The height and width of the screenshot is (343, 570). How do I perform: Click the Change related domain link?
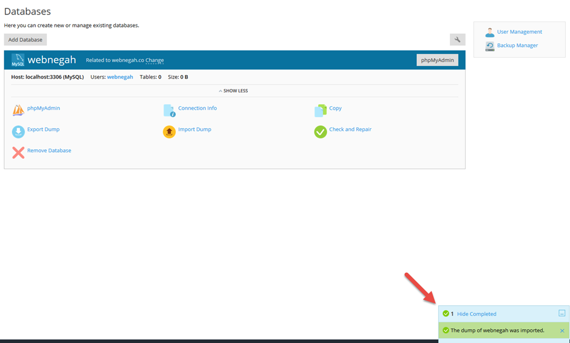pyautogui.click(x=154, y=61)
